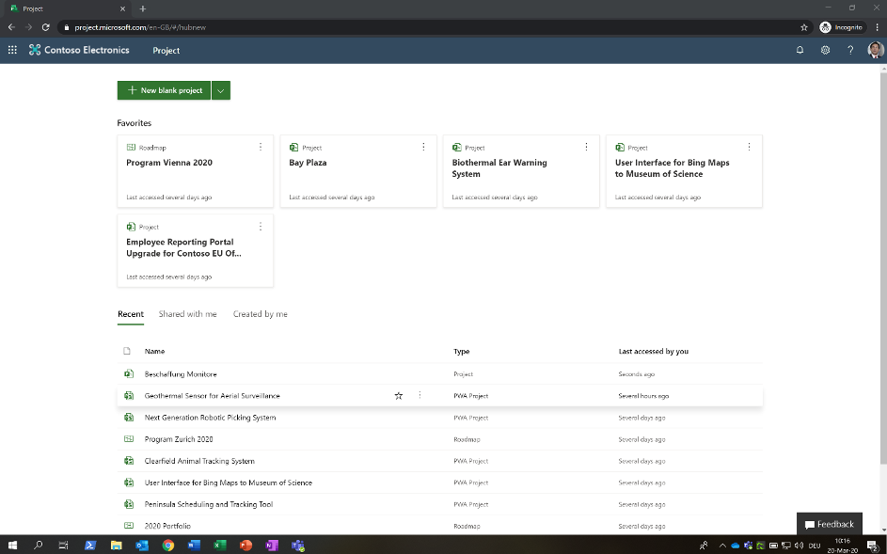Image resolution: width=887 pixels, height=554 pixels.
Task: Open the Biothermal Ear Warning System card
Action: click(521, 171)
